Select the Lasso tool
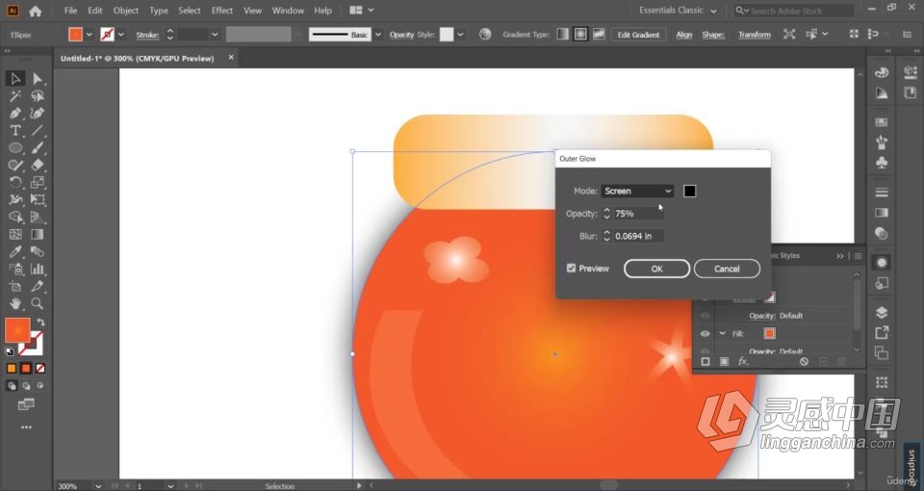 coord(38,96)
